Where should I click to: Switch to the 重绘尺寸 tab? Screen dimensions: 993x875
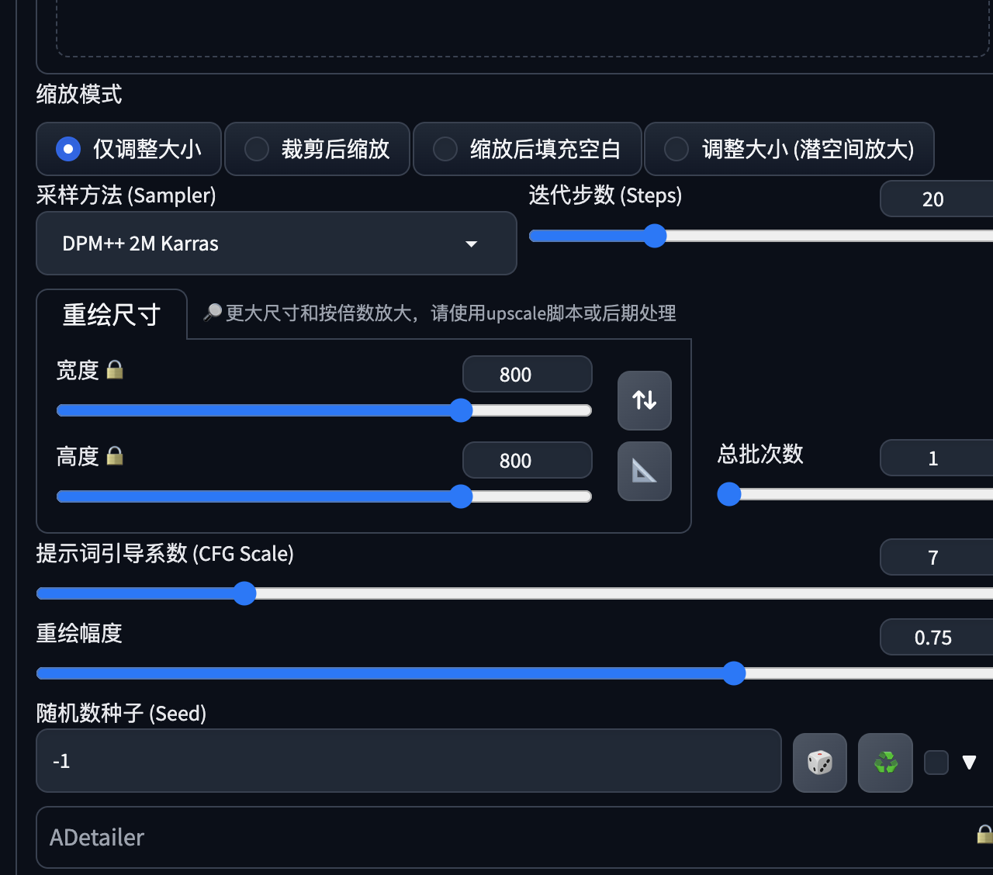point(112,315)
